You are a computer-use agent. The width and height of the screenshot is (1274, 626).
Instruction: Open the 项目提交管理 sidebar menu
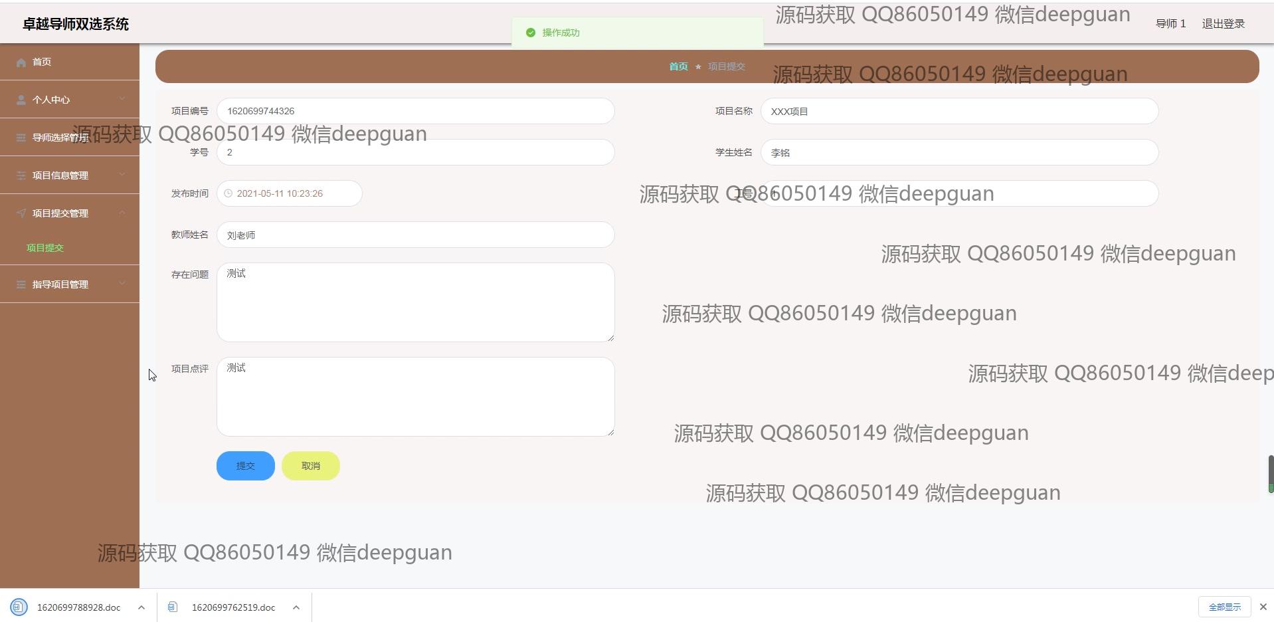(70, 213)
